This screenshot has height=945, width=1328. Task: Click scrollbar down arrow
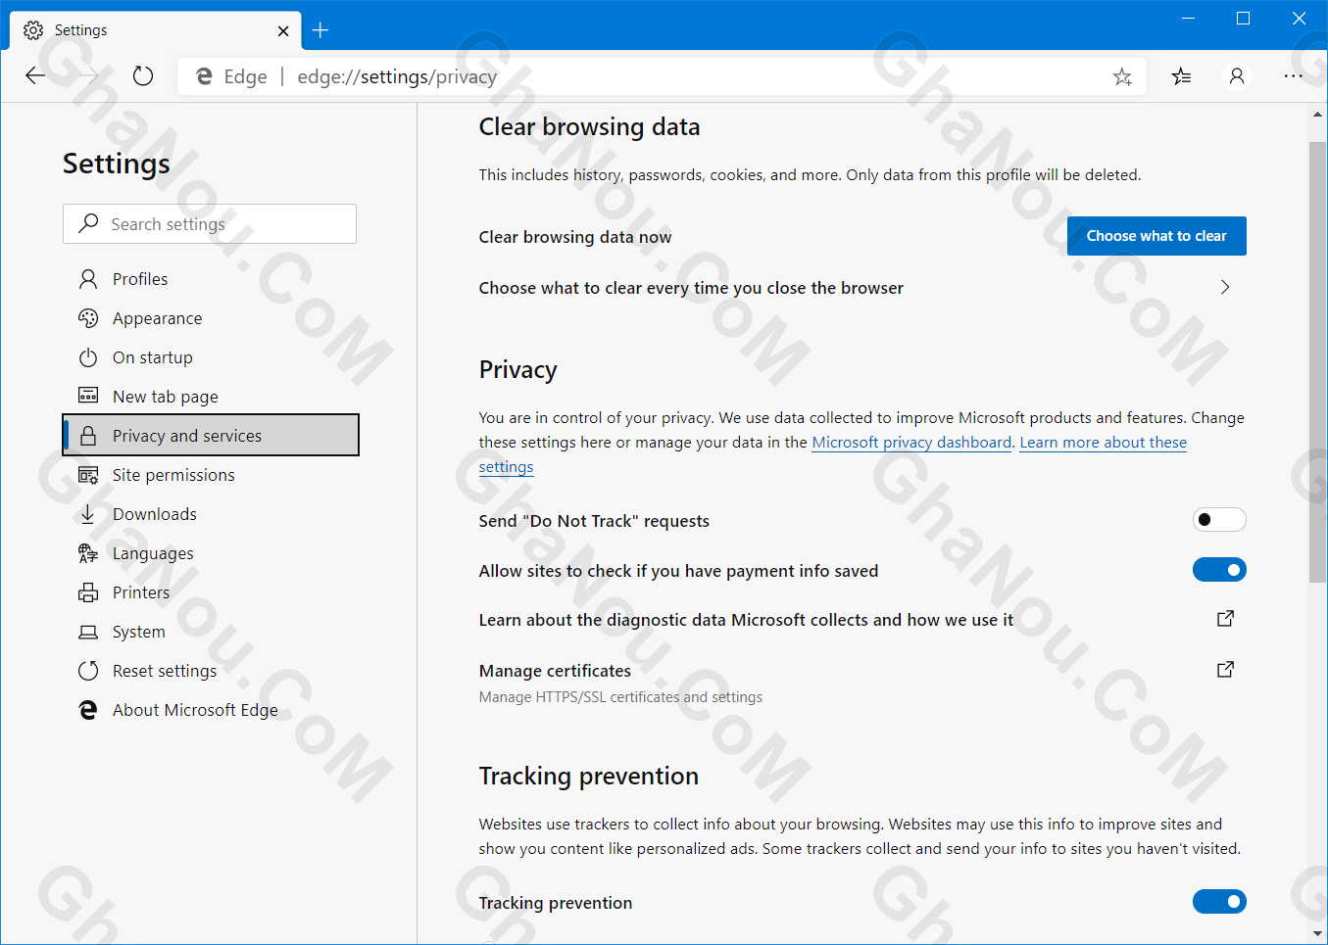click(x=1318, y=934)
